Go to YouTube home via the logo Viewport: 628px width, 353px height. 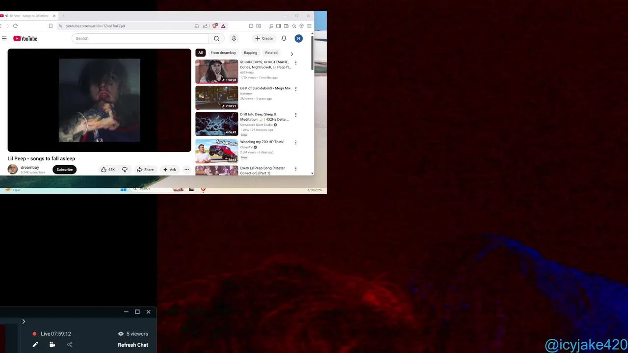25,38
